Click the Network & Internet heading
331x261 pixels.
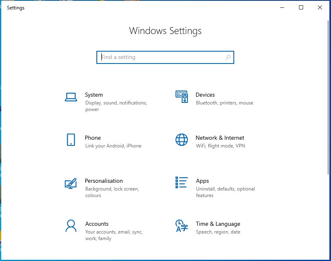220,138
